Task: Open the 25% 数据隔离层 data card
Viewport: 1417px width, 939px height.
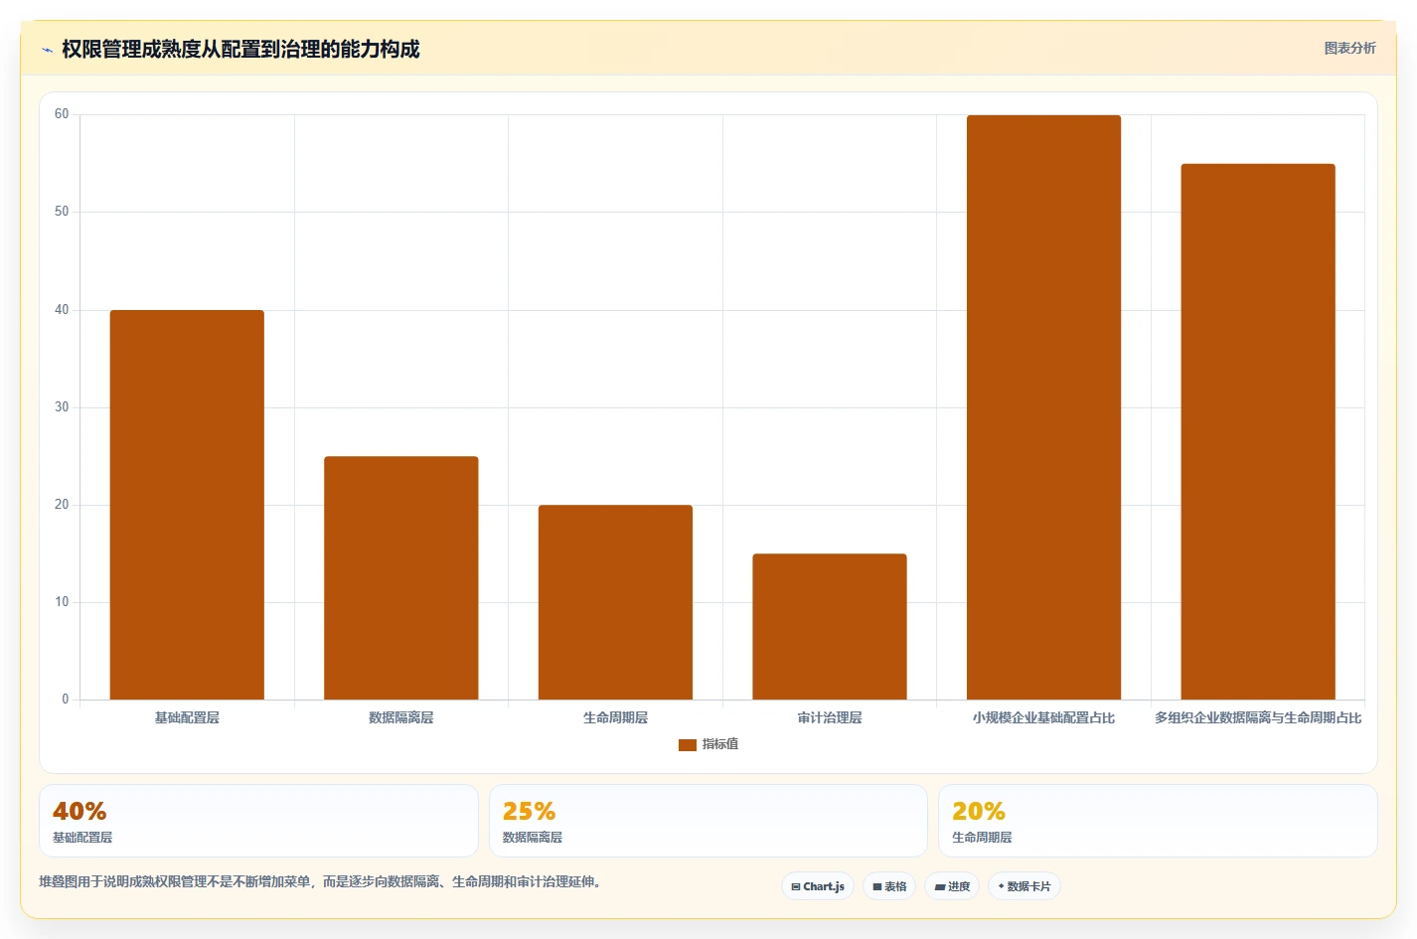Action: [x=708, y=821]
